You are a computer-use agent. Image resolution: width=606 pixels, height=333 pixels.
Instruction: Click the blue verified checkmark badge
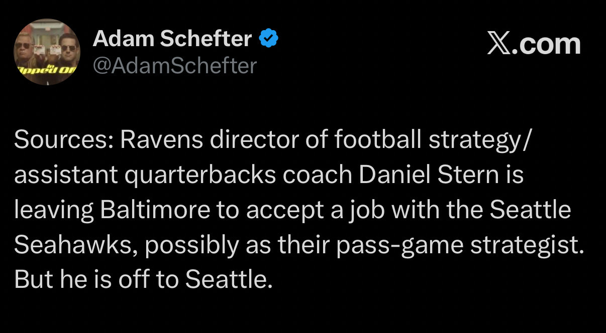(x=269, y=38)
